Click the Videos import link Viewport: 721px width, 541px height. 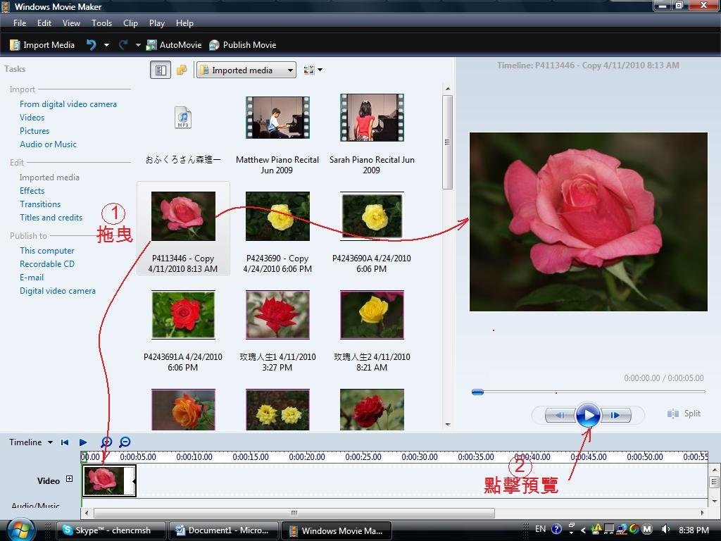pyautogui.click(x=32, y=118)
